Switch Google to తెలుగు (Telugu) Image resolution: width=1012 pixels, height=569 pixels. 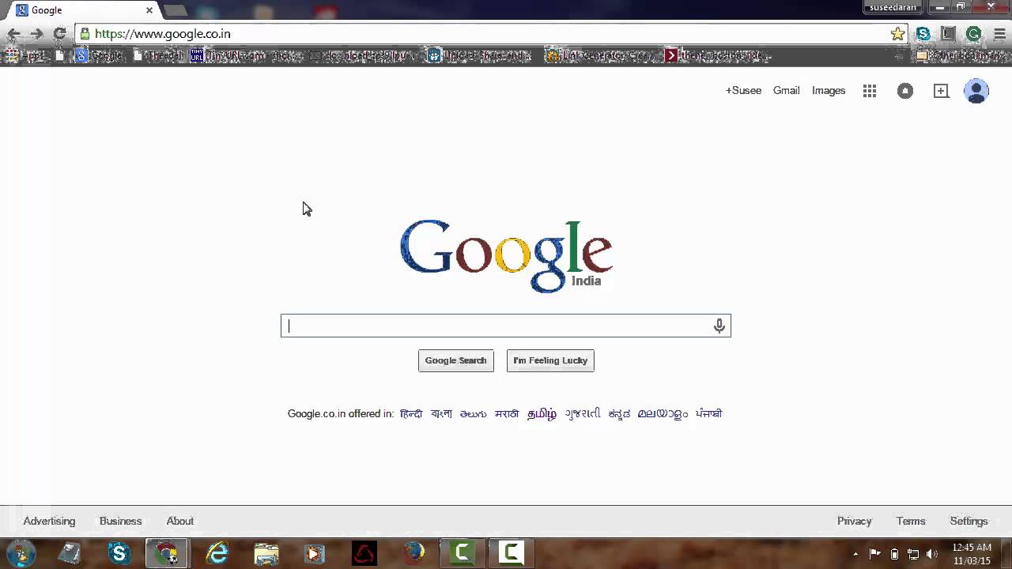point(474,413)
